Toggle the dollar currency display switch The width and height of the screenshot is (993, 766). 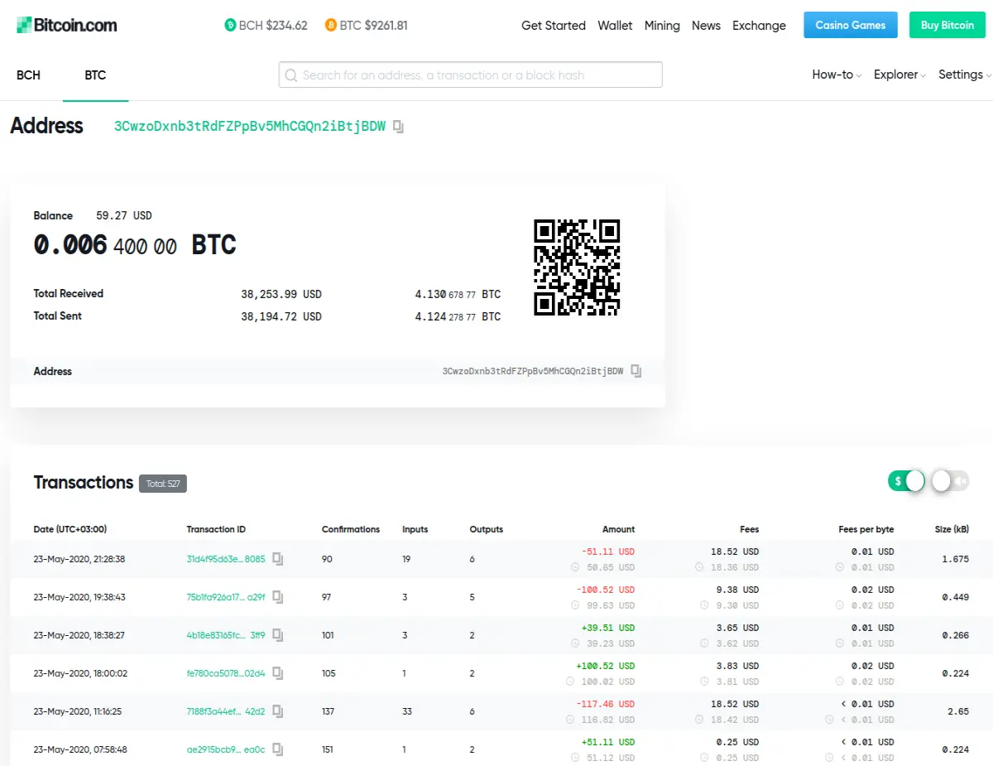[x=907, y=481]
